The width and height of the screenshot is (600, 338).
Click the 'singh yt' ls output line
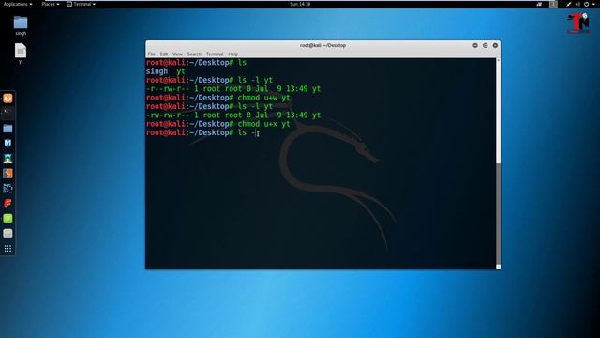point(165,71)
